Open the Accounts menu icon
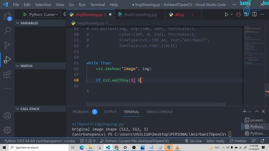The image size is (269, 151). pos(7,116)
